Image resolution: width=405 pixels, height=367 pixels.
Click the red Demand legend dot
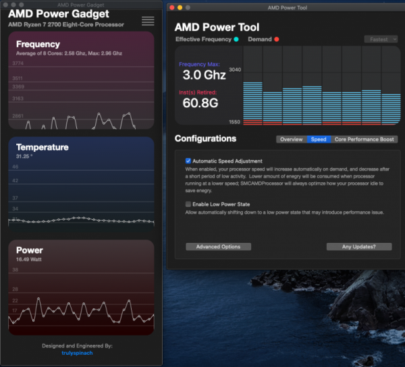[x=277, y=39]
